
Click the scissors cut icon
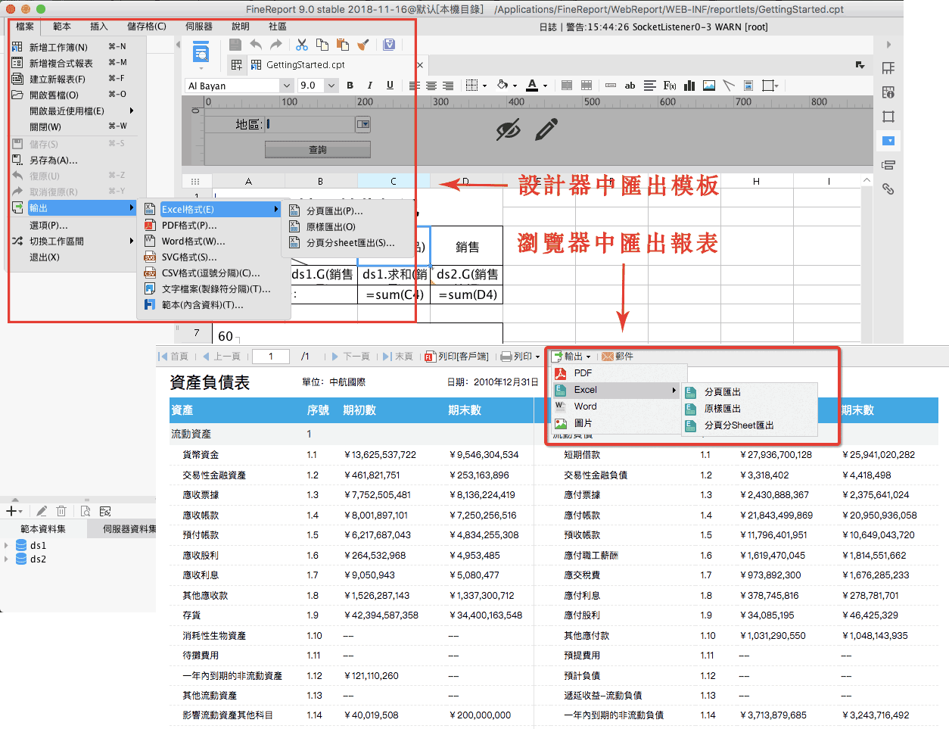302,45
